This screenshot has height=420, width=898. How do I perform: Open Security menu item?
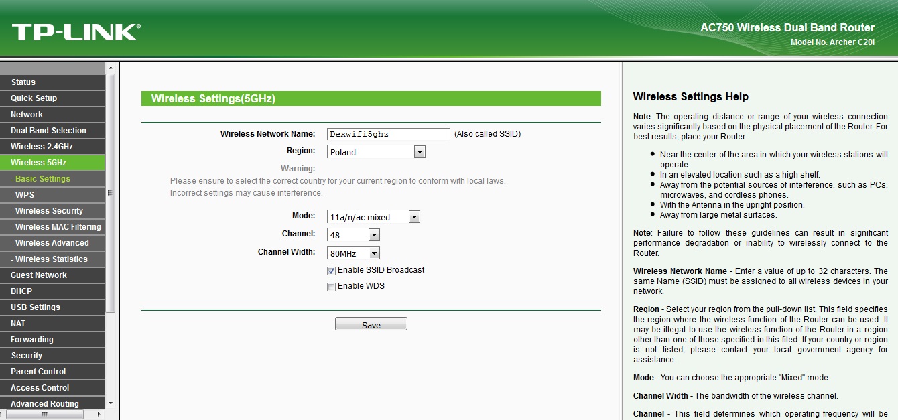click(x=52, y=355)
